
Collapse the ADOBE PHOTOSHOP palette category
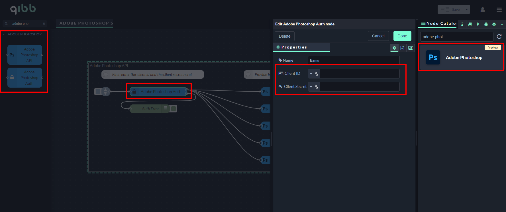click(x=4, y=34)
